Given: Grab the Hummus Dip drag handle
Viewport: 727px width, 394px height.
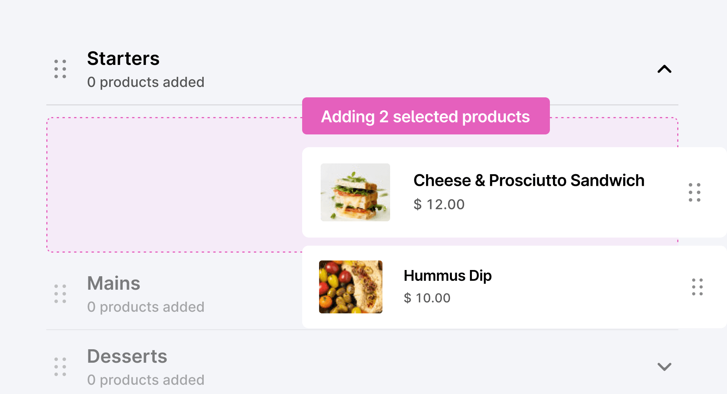Looking at the screenshot, I should [697, 287].
